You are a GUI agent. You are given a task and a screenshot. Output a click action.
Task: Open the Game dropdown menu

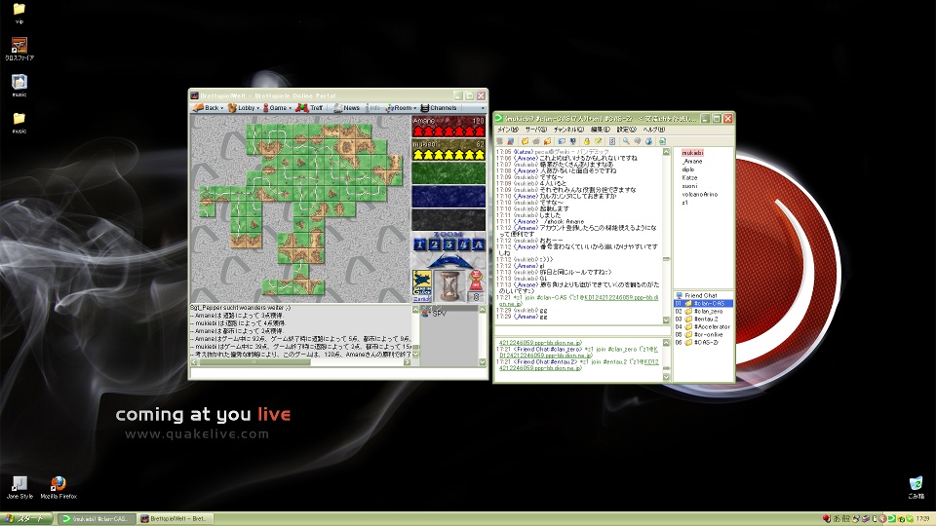pos(277,108)
